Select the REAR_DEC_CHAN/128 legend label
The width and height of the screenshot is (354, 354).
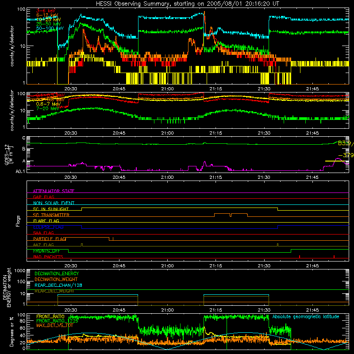click(x=58, y=285)
